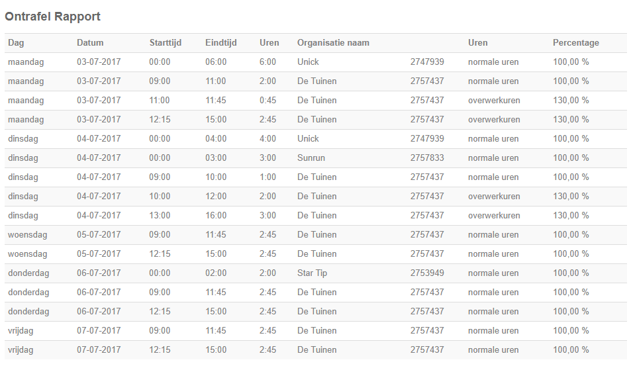Select date 04-07-2017 in Sunrun row
Screen dimensions: 631x366
[x=99, y=158]
